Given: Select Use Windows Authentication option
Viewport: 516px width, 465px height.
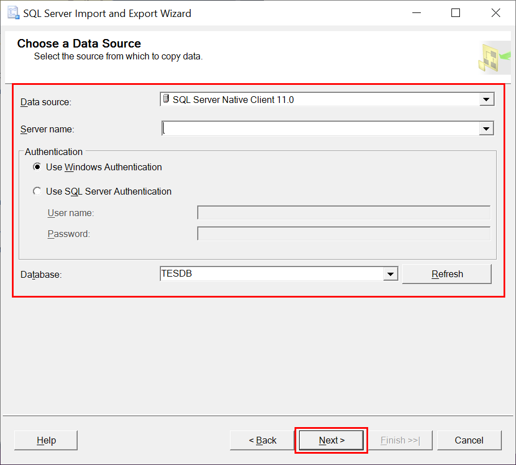Looking at the screenshot, I should tap(37, 167).
